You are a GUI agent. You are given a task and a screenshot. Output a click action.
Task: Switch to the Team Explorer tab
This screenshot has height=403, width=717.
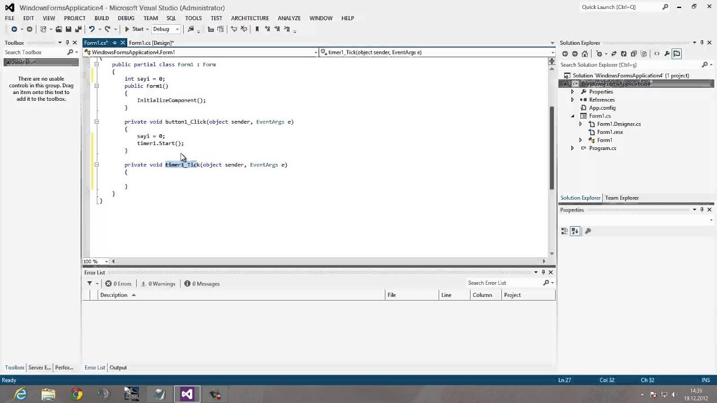pyautogui.click(x=622, y=198)
